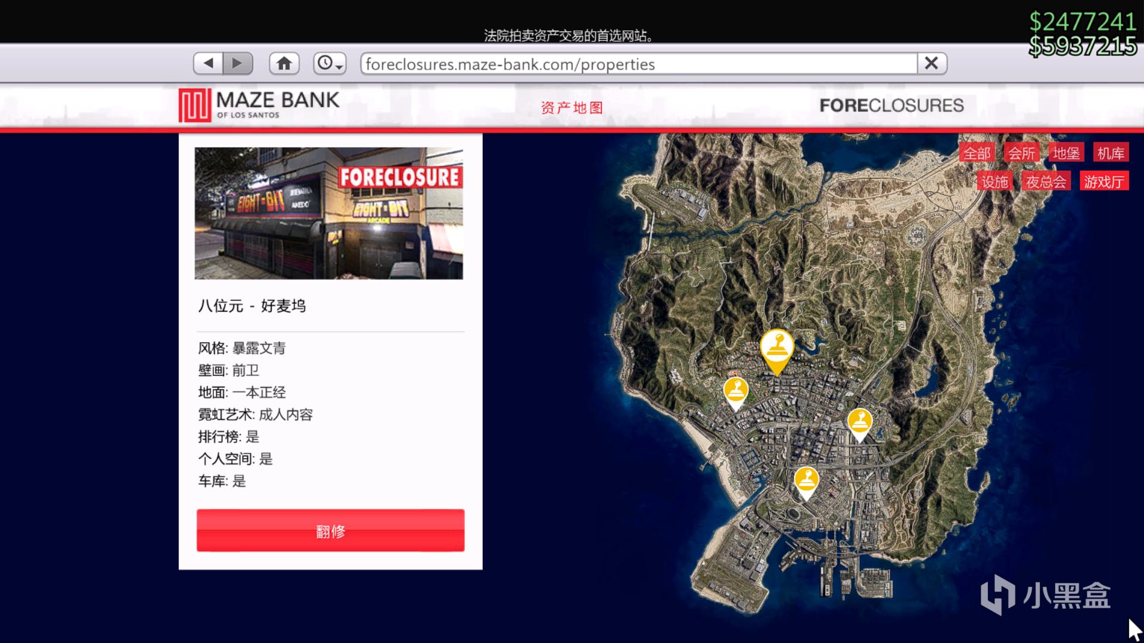Click the browser forward arrow button

click(237, 63)
